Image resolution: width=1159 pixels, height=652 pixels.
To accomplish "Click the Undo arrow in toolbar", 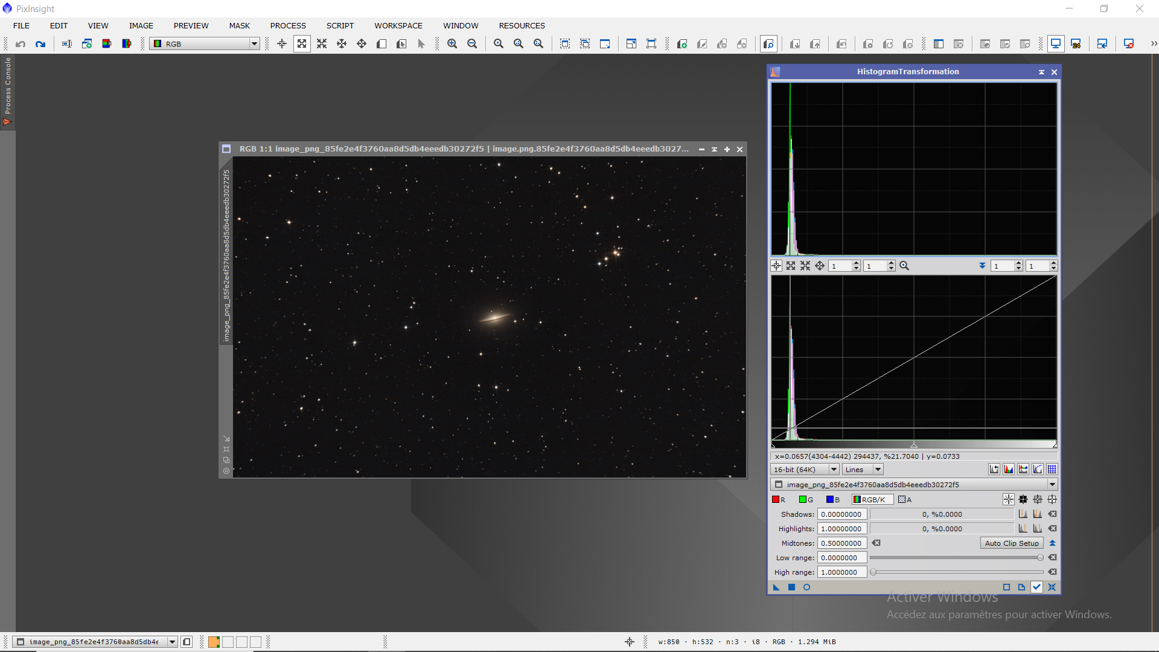I will 21,44.
